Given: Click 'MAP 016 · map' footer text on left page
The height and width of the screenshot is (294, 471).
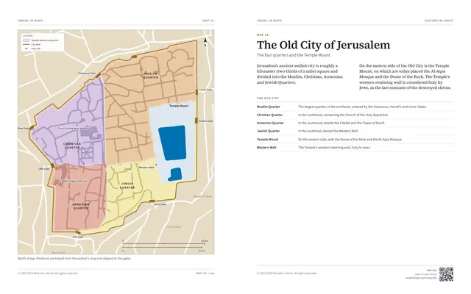Looking at the screenshot, I should pos(205,273).
